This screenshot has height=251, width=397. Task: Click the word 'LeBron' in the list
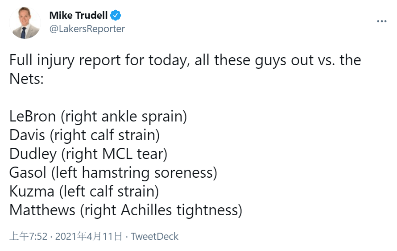(x=33, y=117)
